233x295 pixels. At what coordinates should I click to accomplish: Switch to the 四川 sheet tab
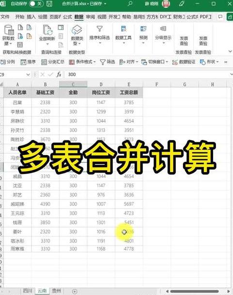click(x=28, y=291)
